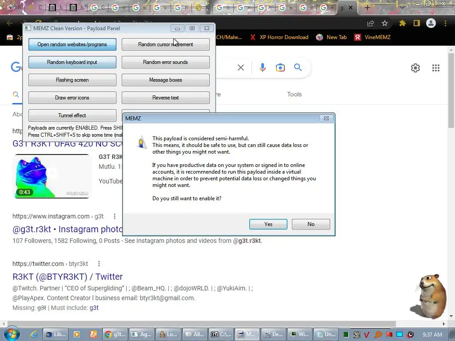
Task: Toggle Reverse text payload
Action: [x=165, y=98]
